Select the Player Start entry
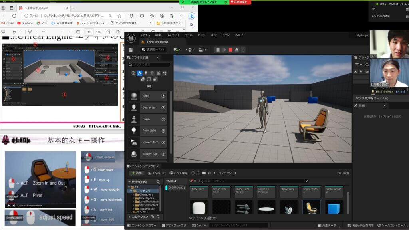 [x=147, y=143]
